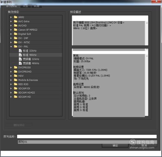Click the DV - PAL folder icon
The width and height of the screenshot is (162, 157).
point(16,46)
